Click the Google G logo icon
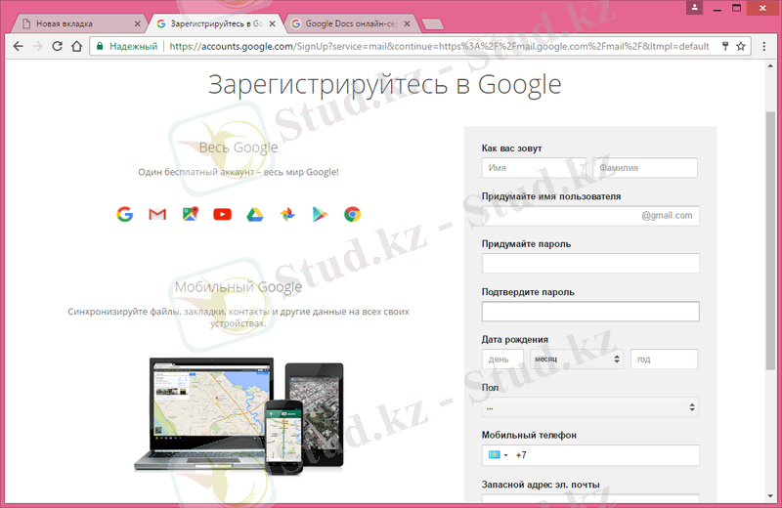Viewport: 782px width, 508px height. pyautogui.click(x=125, y=214)
